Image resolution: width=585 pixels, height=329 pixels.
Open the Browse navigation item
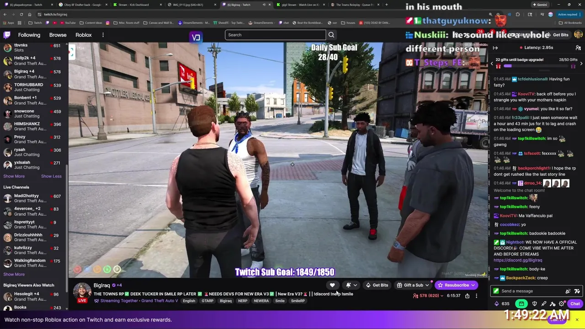[x=58, y=35]
